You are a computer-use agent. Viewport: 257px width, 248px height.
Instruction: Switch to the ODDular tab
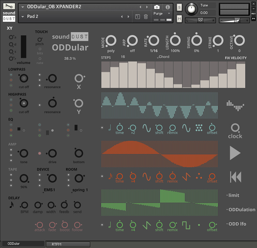[23, 244]
